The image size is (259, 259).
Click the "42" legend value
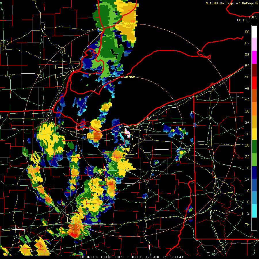[x=247, y=100]
